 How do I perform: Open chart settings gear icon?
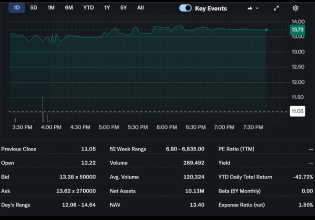[295, 8]
